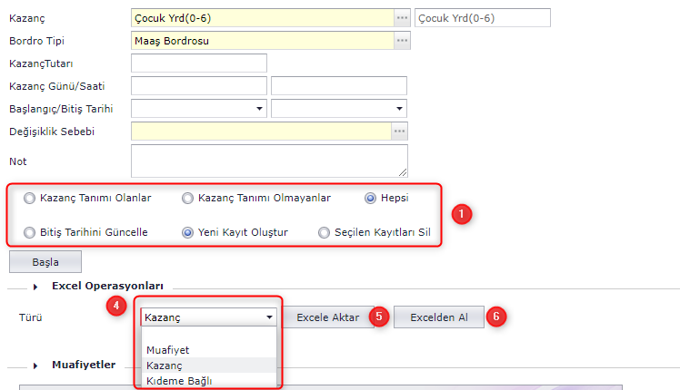This screenshot has width=680, height=390.
Task: Click into the KazançTutarı input field
Action: (199, 63)
